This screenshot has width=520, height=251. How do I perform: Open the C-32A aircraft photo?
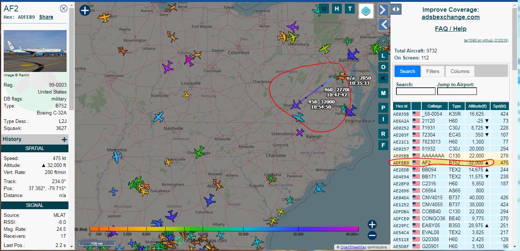click(35, 51)
